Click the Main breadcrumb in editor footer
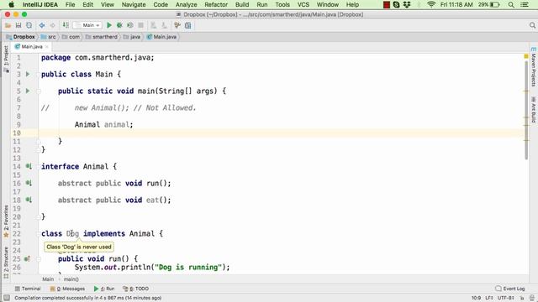This screenshot has height=302, width=538. [48, 279]
